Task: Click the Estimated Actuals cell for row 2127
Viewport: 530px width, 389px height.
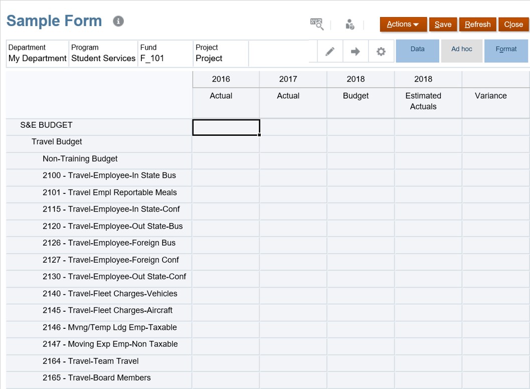Action: [x=428, y=262]
